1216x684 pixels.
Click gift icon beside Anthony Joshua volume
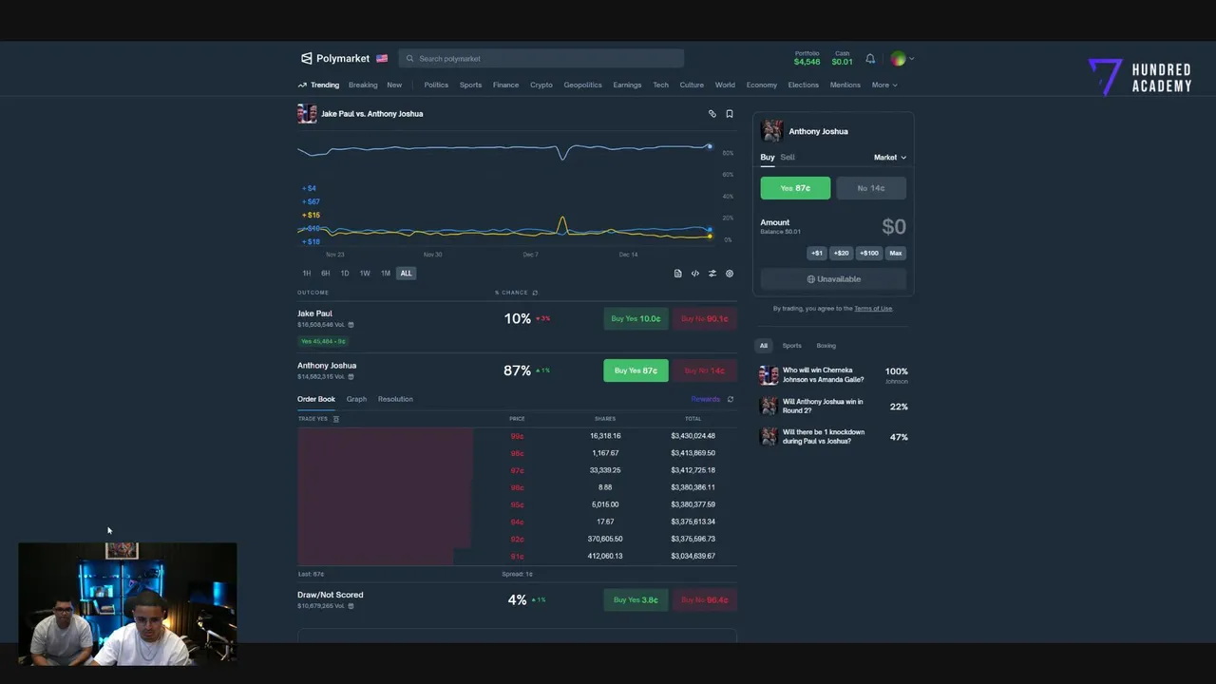351,377
